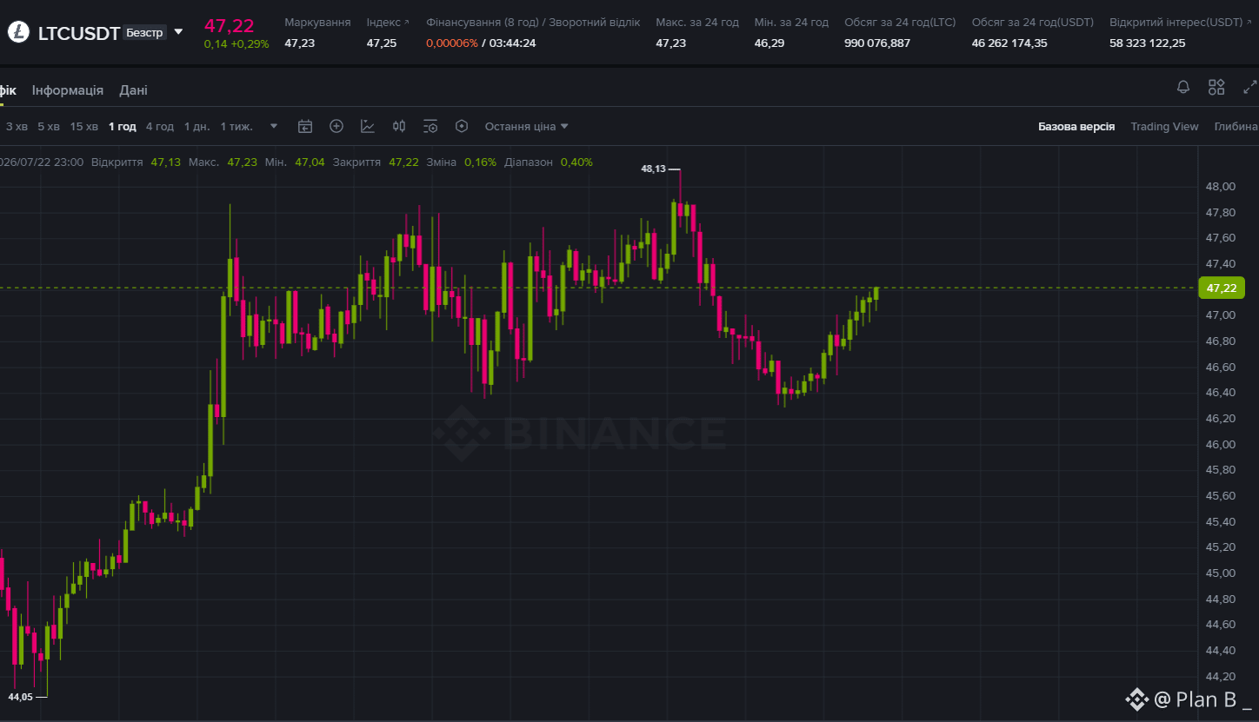The height and width of the screenshot is (722, 1259).
Task: Select the 5 хв timeframe
Action: tap(49, 126)
